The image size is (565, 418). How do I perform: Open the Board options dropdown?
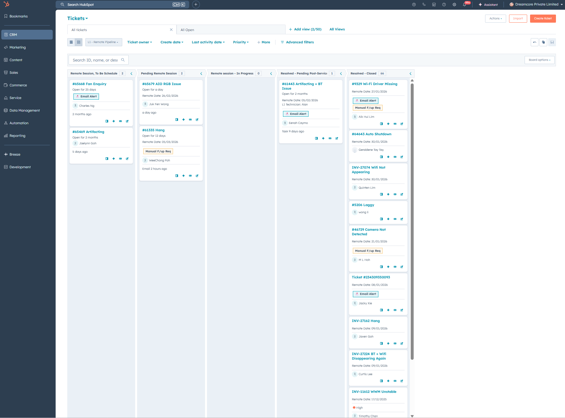tap(539, 60)
